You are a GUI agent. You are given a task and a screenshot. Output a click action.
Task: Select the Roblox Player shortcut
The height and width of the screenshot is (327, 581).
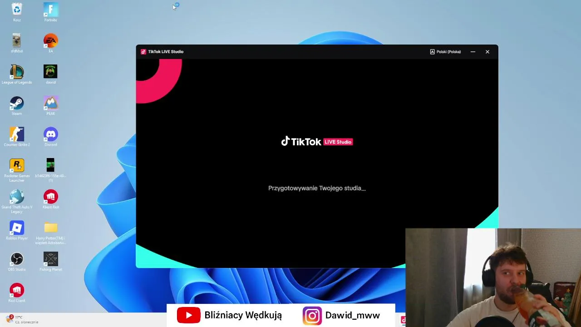click(x=17, y=231)
